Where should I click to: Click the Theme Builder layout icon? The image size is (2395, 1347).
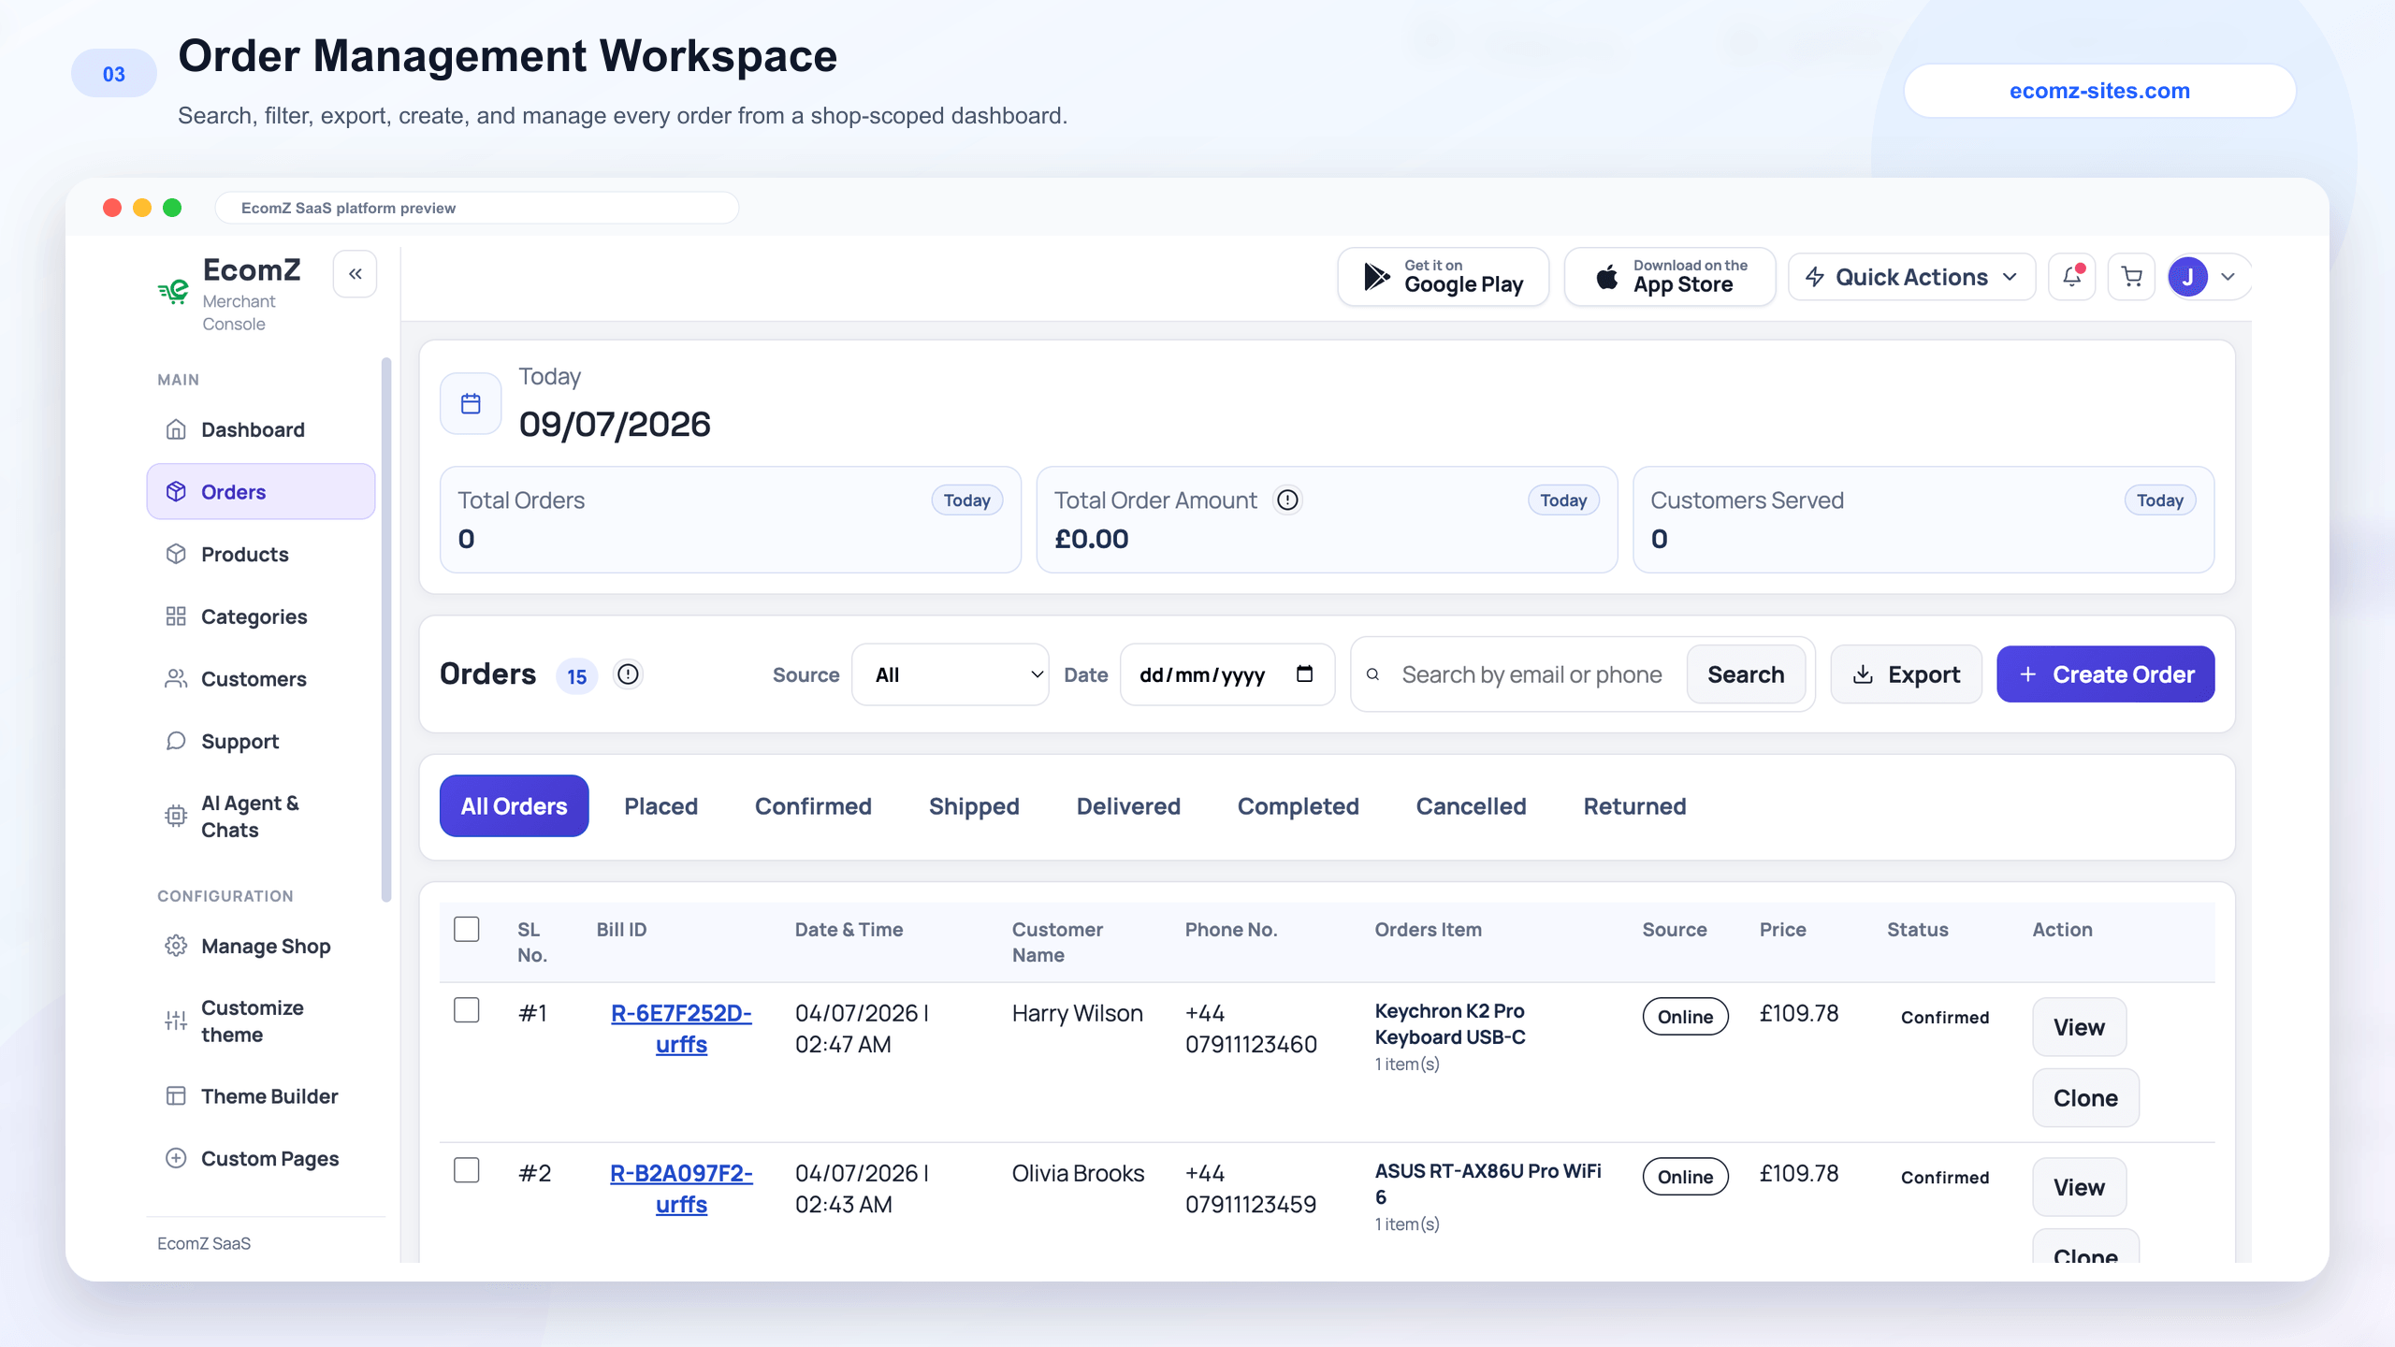pos(176,1095)
